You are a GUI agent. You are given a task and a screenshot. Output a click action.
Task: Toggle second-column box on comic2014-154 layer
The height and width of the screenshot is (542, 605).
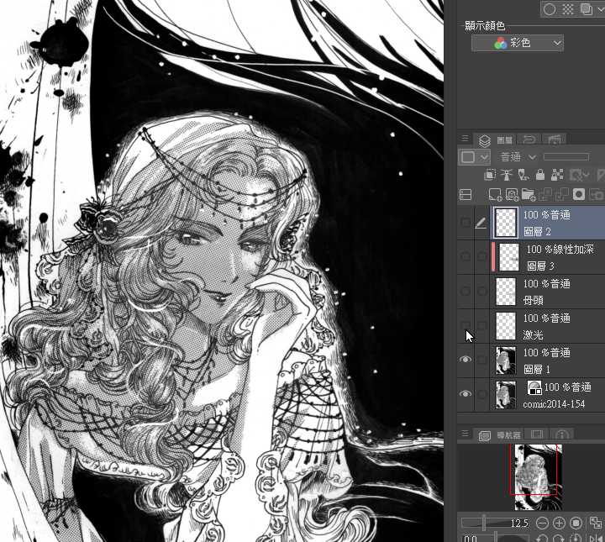pyautogui.click(x=482, y=394)
